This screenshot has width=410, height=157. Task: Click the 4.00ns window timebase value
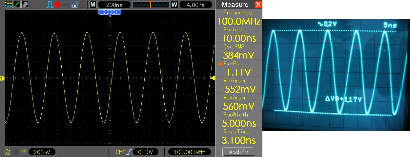(x=195, y=5)
